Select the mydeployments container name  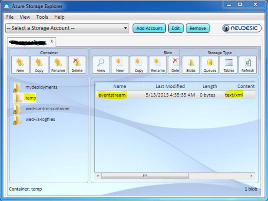pos(42,87)
